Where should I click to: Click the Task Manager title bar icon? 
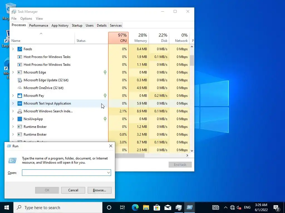(x=14, y=12)
